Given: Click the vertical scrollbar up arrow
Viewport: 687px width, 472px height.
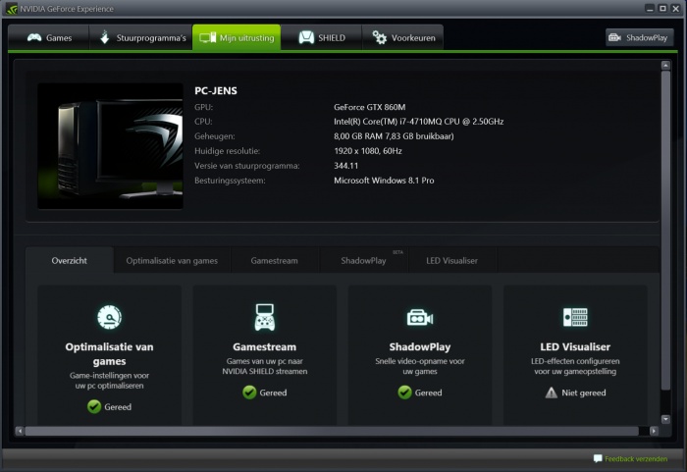Looking at the screenshot, I should click(665, 66).
